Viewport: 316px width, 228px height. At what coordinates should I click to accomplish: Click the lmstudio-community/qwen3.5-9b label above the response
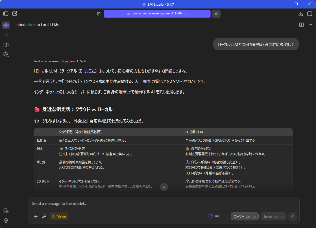(60, 61)
